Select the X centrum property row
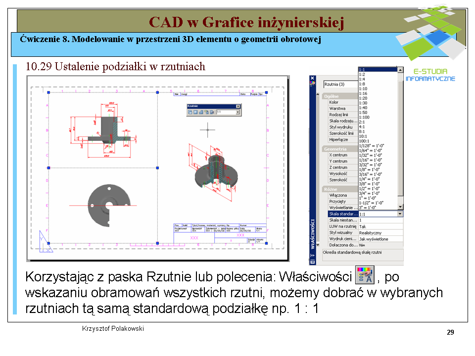The width and height of the screenshot is (475, 356). point(343,155)
